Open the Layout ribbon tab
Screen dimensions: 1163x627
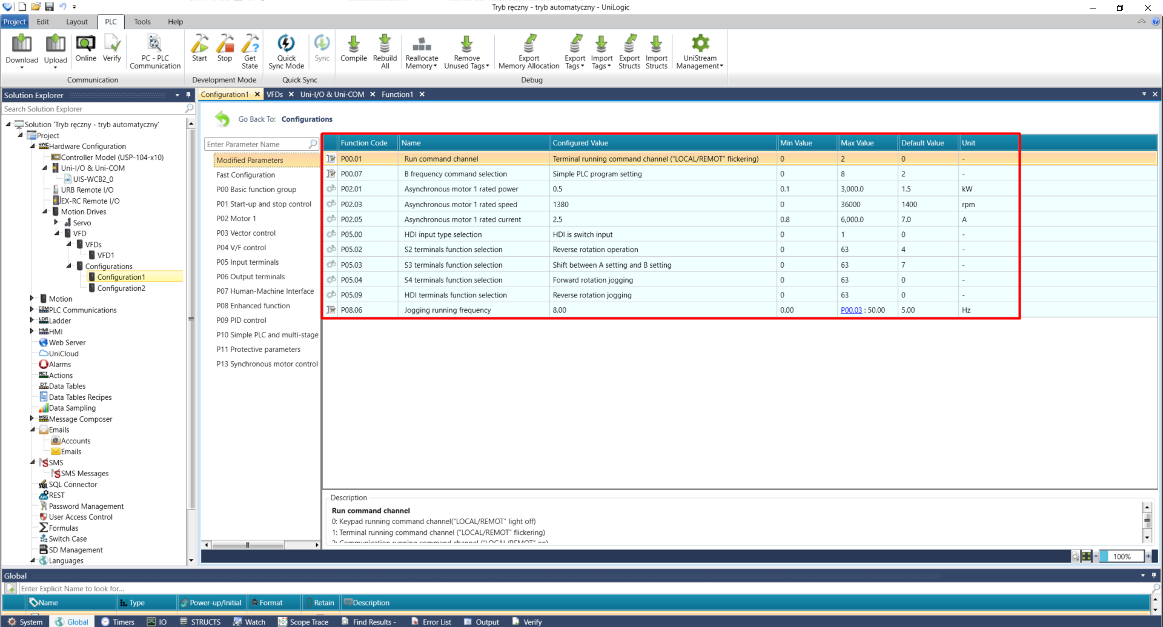pyautogui.click(x=77, y=22)
